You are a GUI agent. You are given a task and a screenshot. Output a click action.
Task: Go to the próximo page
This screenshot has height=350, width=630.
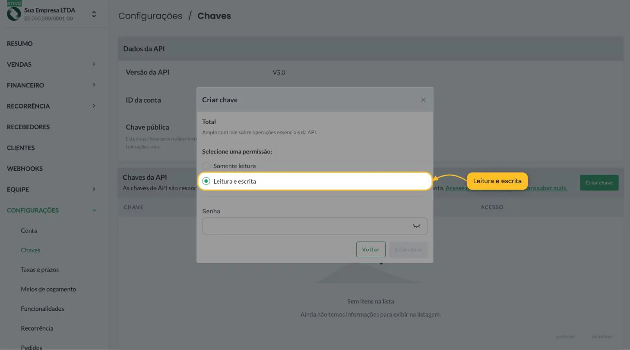[x=602, y=337]
